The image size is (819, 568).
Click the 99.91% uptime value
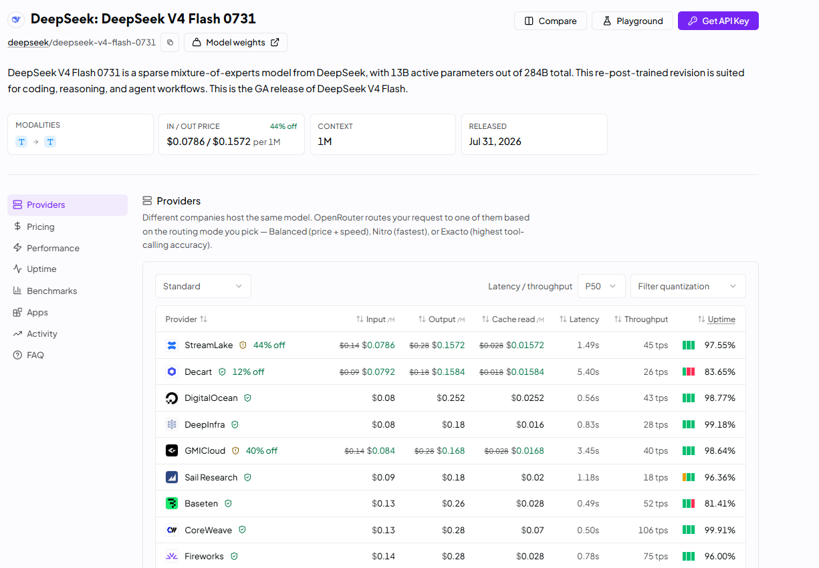coord(720,530)
